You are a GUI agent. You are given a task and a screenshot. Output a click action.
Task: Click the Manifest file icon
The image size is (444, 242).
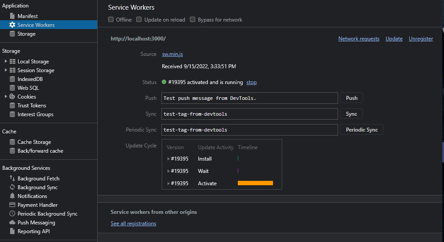click(x=12, y=16)
